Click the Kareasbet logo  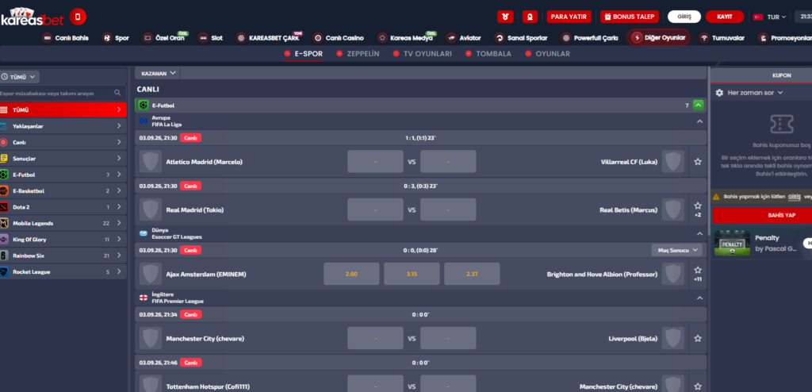click(32, 17)
